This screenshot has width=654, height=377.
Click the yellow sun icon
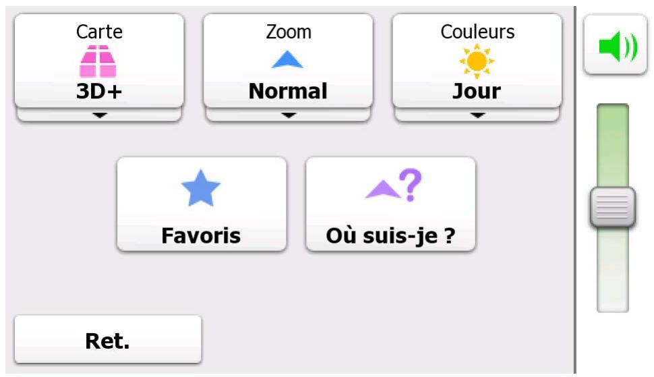pyautogui.click(x=477, y=61)
